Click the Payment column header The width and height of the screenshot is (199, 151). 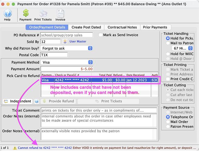48,75
